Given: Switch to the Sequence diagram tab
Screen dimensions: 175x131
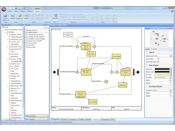Looking at the screenshot, I should click(x=105, y=119).
